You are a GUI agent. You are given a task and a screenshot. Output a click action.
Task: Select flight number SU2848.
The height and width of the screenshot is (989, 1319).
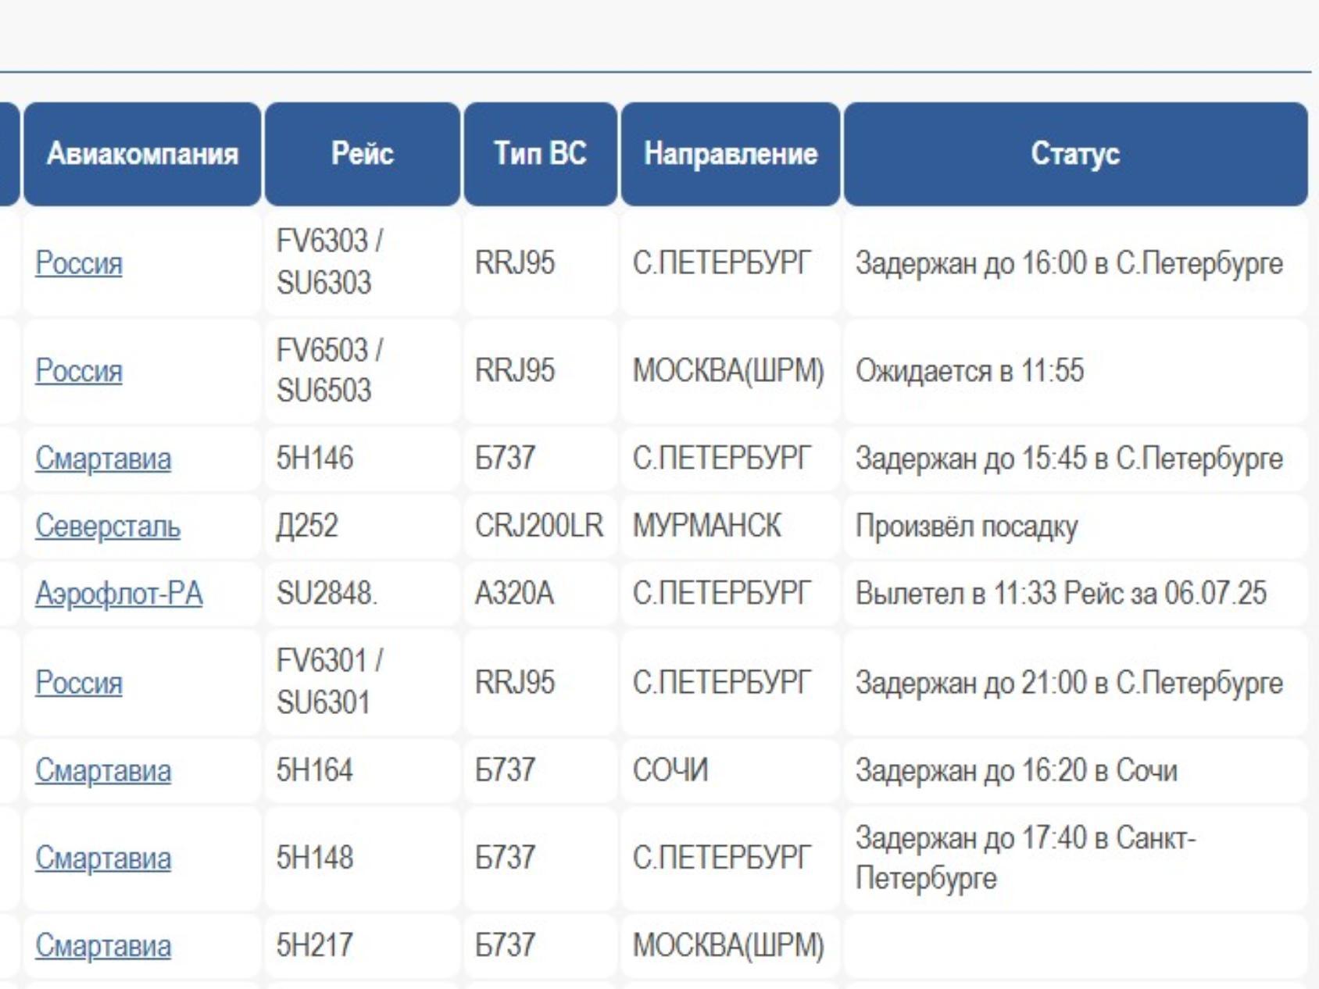(327, 594)
